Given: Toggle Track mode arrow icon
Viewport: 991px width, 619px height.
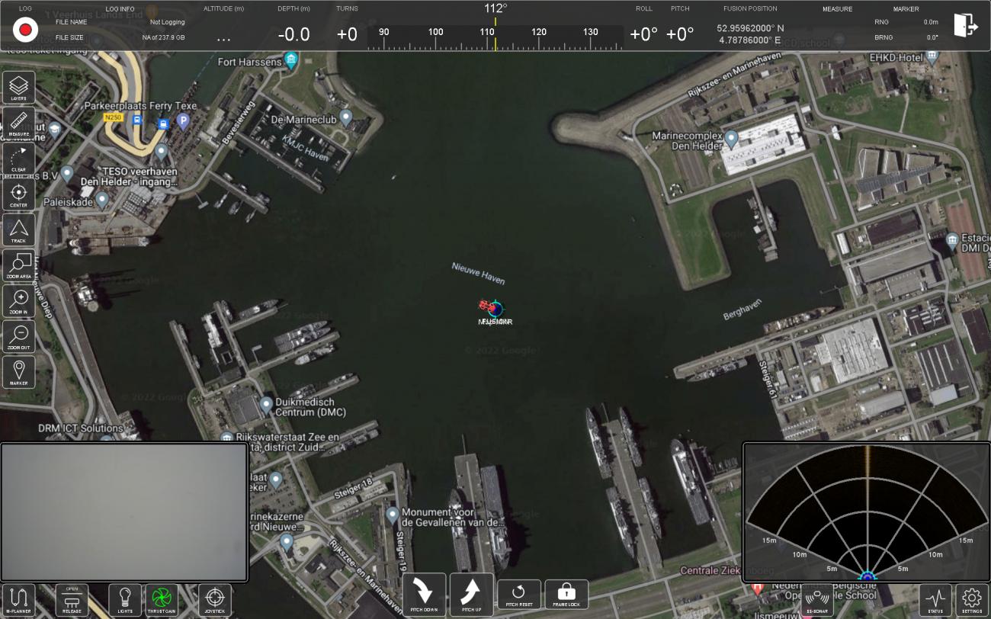Looking at the screenshot, I should pos(18,230).
